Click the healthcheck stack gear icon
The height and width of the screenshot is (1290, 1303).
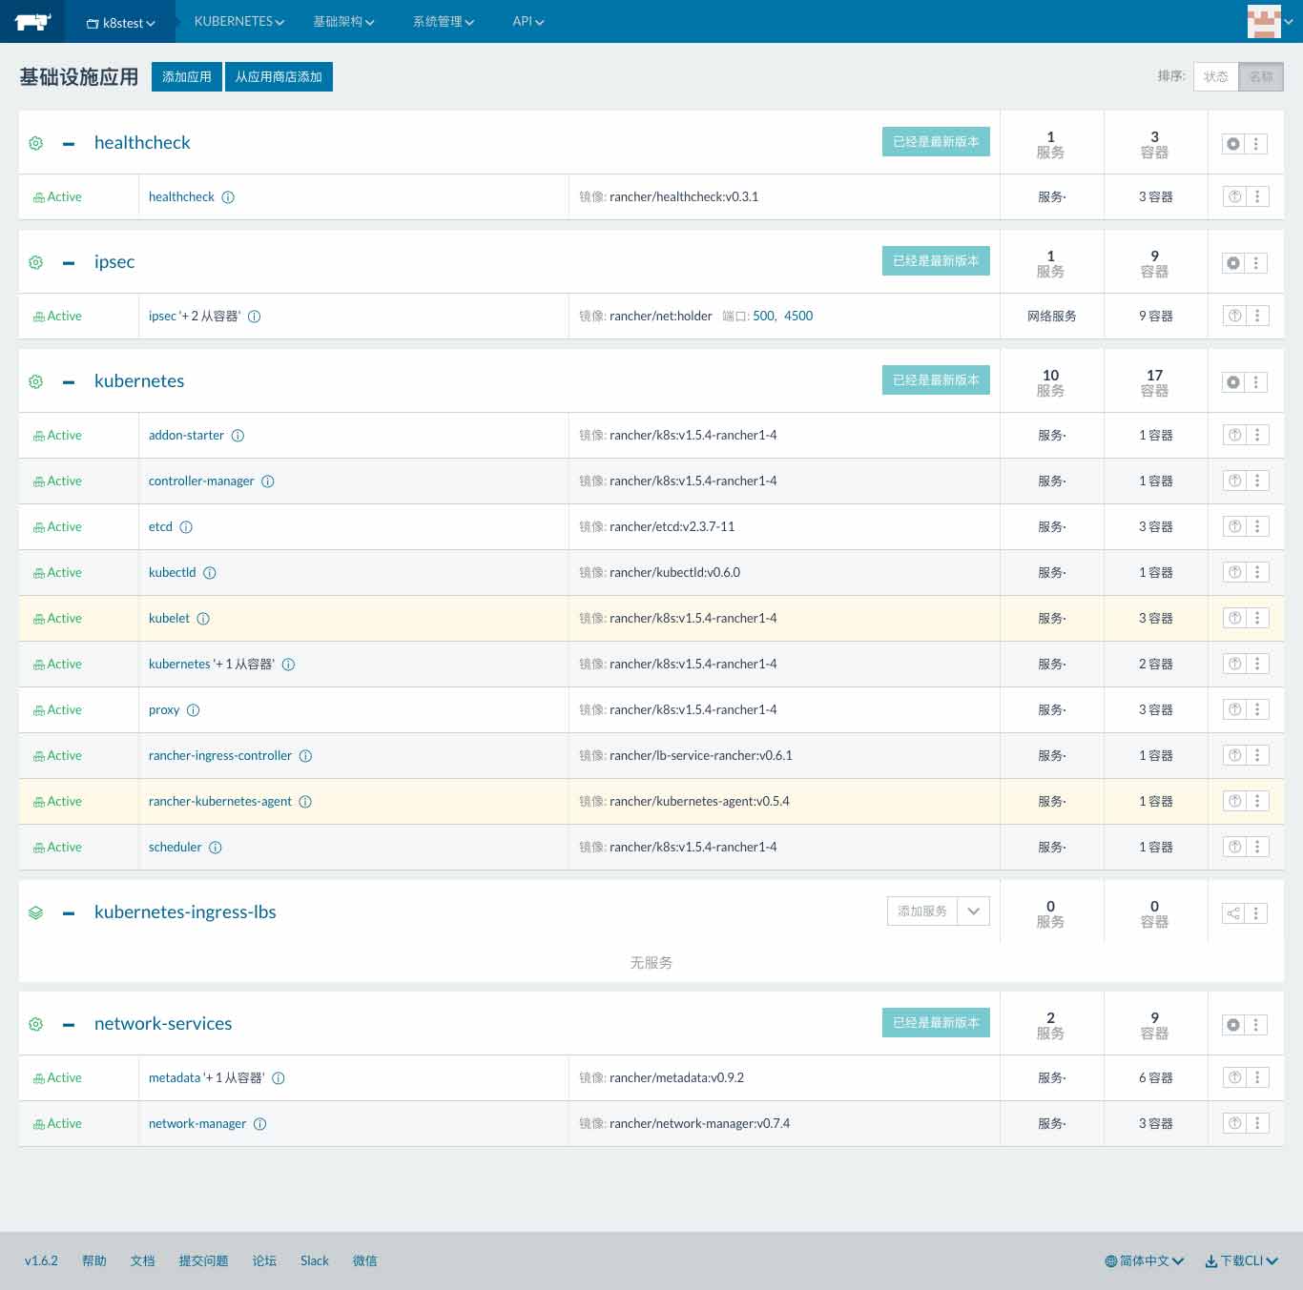pyautogui.click(x=36, y=143)
